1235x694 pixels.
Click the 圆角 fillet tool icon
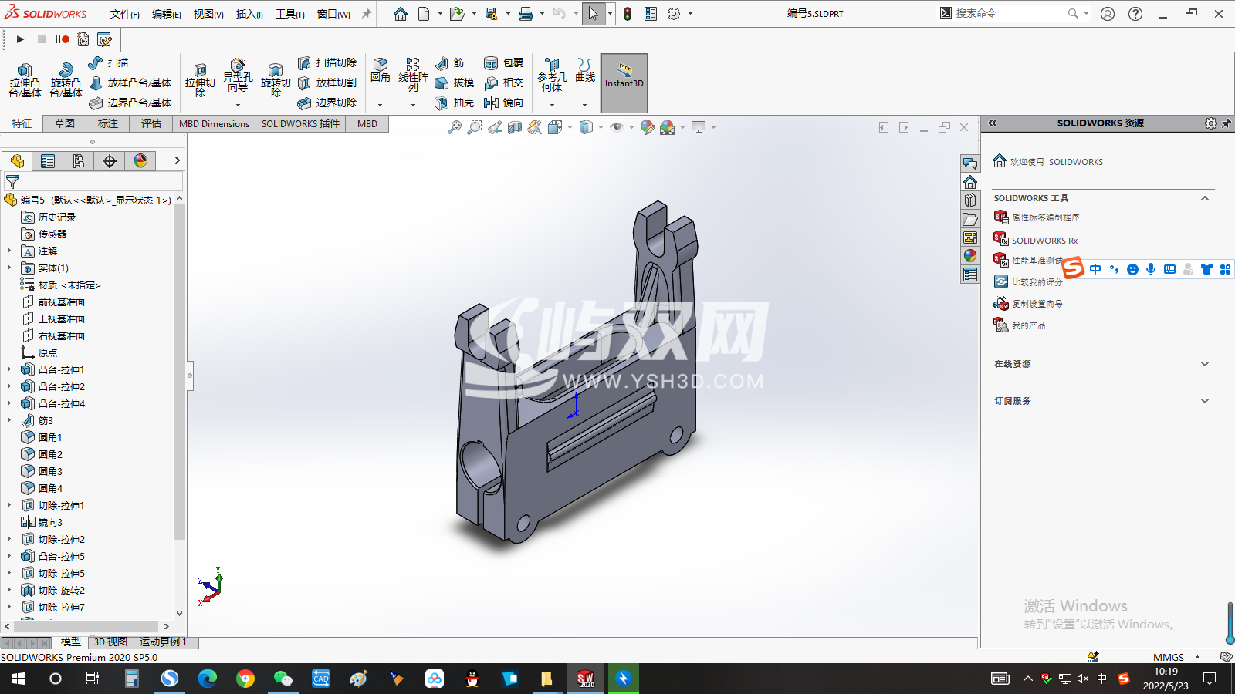pos(380,69)
